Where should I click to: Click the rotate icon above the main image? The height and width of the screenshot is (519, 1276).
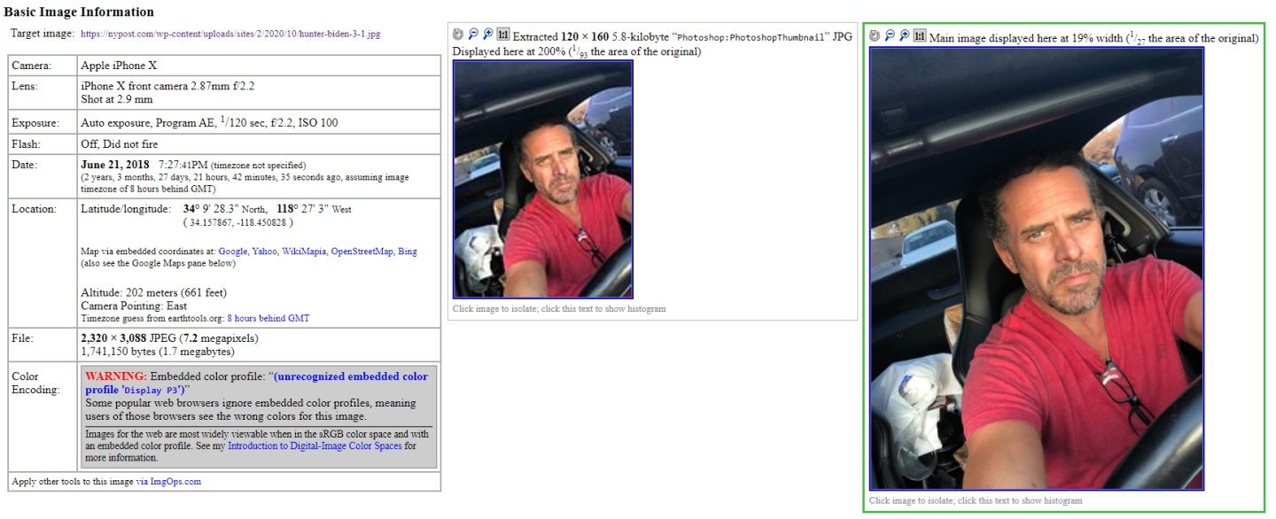875,35
